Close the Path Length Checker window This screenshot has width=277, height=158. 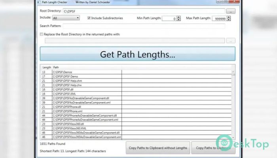pyautogui.click(x=234, y=2)
